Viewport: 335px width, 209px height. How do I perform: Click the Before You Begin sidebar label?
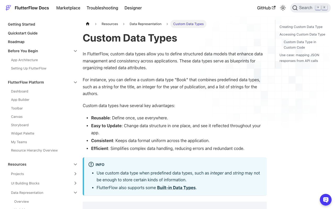pyautogui.click(x=23, y=51)
